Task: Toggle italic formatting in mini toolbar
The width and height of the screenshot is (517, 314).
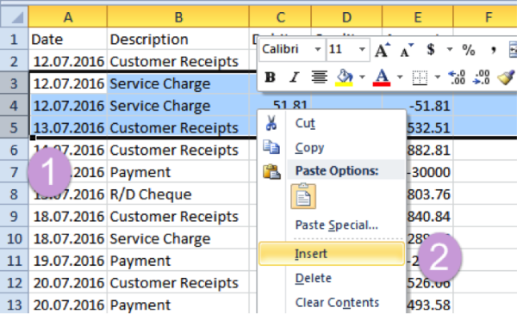Action: (x=294, y=77)
